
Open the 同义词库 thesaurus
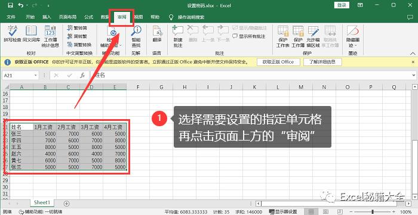tap(31, 35)
